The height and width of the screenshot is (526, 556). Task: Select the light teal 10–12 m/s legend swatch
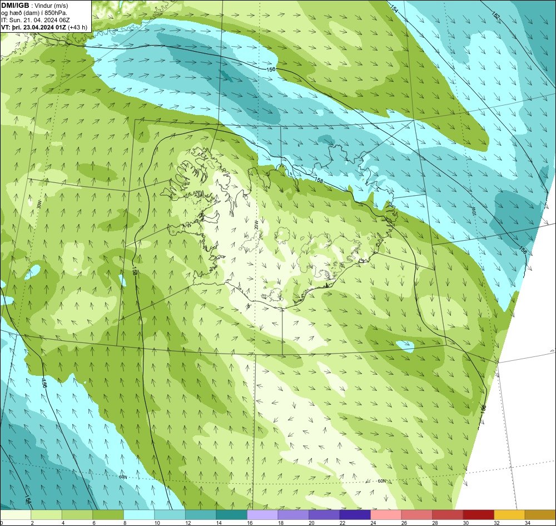(170, 515)
